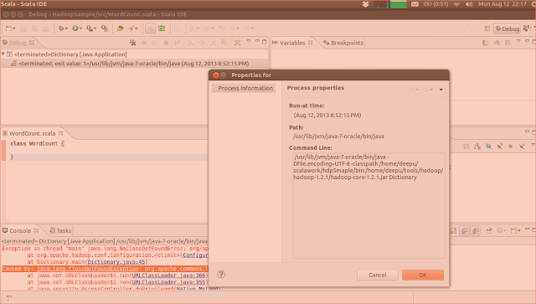Open the Run As dropdown arrow
536x304 pixels.
pyautogui.click(x=80, y=28)
